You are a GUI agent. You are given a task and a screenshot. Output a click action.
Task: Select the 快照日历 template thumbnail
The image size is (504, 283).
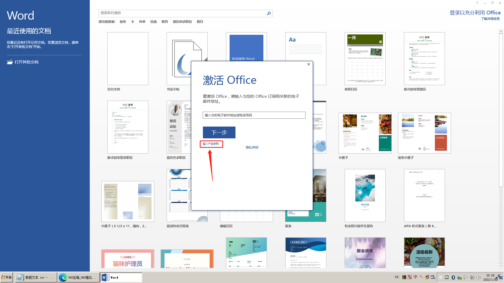365,59
